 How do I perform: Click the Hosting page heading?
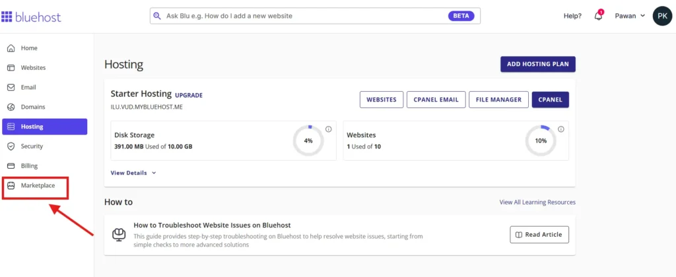point(123,65)
